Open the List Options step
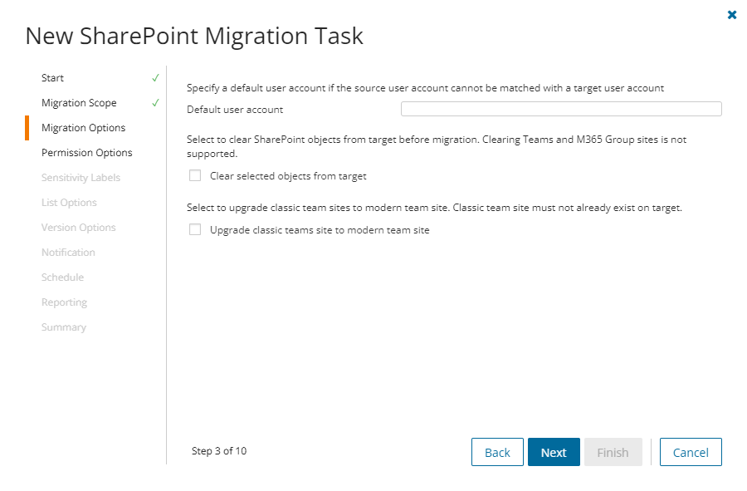 (x=69, y=203)
